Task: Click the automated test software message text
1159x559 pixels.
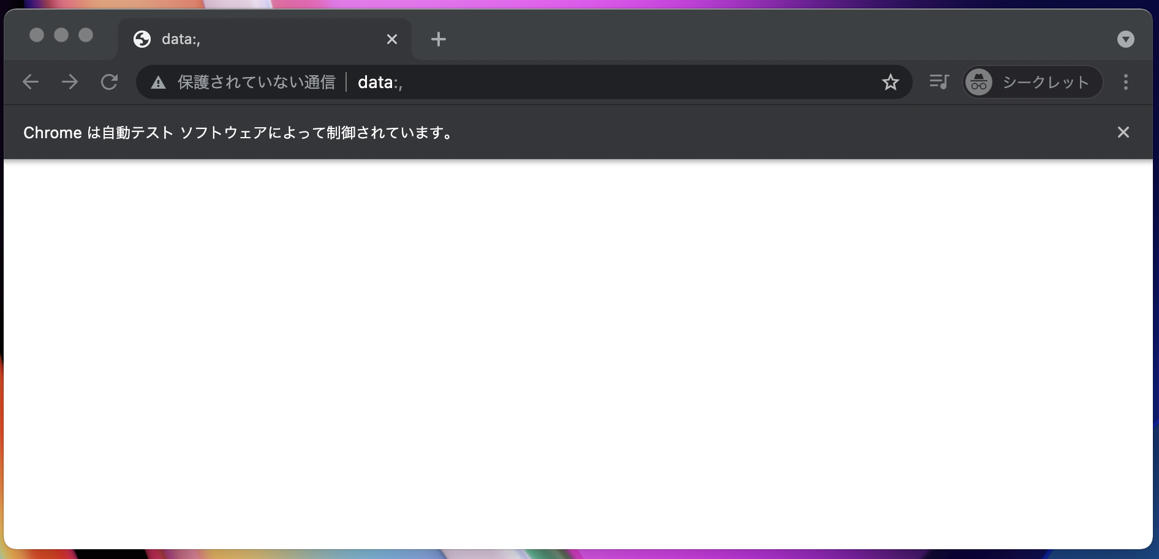Action: [238, 133]
